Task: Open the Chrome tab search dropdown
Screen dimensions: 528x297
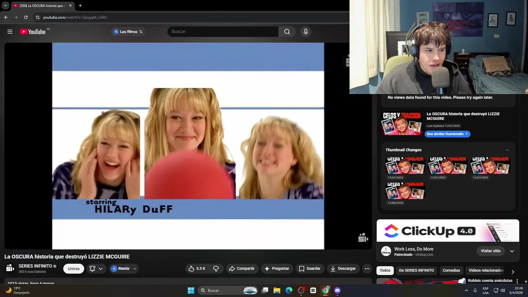Action: click(x=5, y=6)
